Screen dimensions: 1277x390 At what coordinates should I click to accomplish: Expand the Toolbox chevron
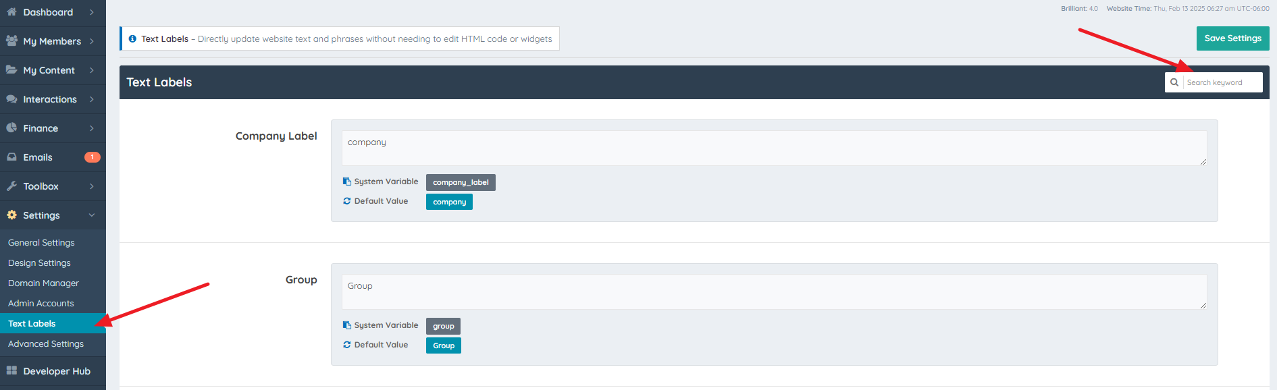(92, 186)
